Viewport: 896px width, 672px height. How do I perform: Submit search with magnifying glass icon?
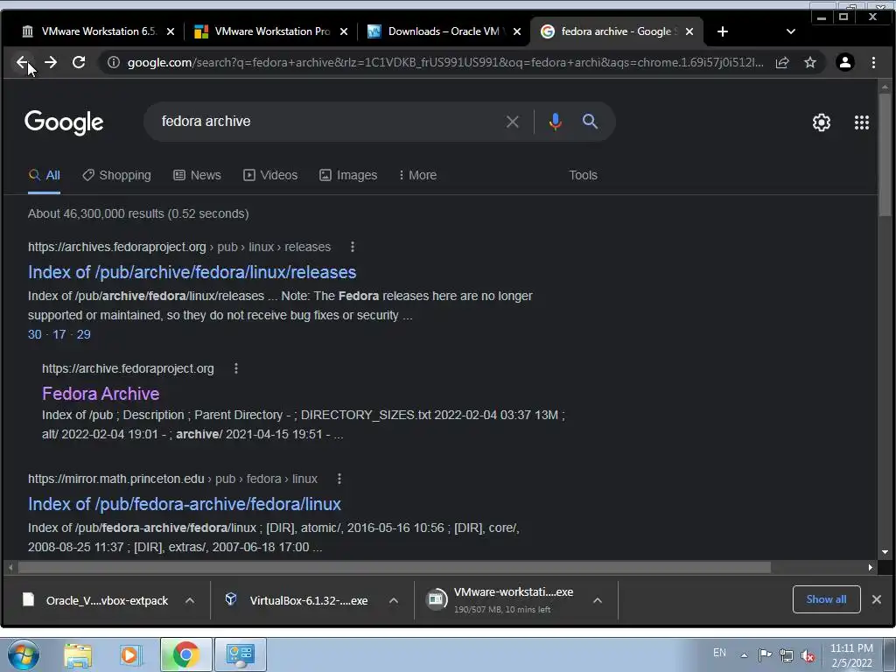coord(590,121)
